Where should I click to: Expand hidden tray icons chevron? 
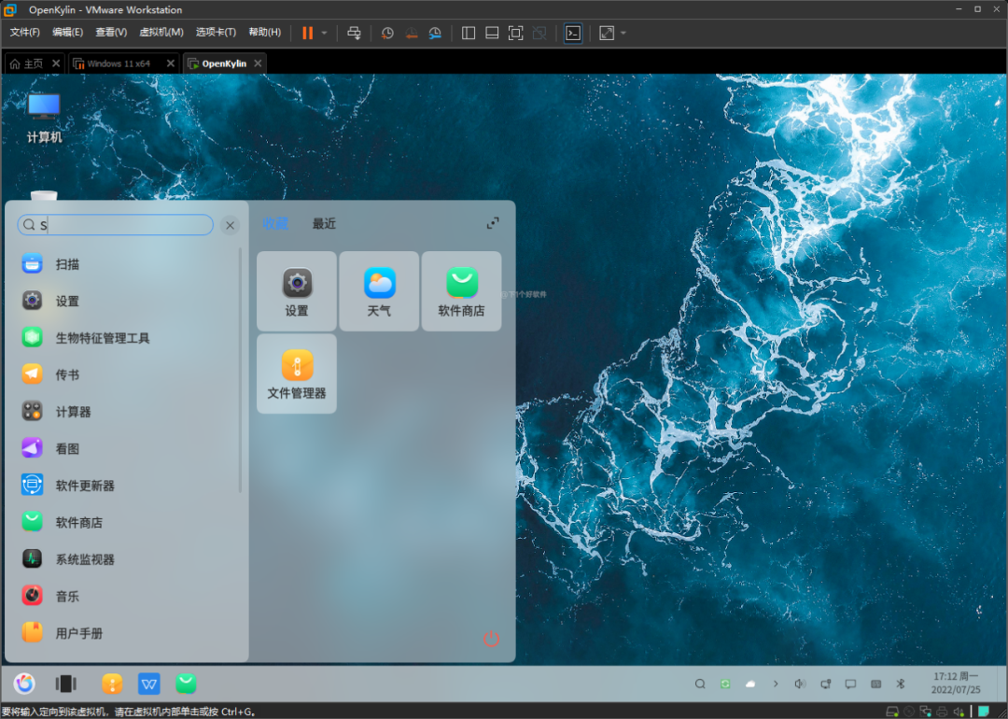click(x=776, y=684)
